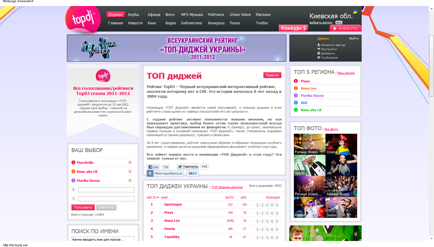The height and width of the screenshot is (247, 434).
Task: Click the topdj logo in header
Action: click(x=83, y=19)
